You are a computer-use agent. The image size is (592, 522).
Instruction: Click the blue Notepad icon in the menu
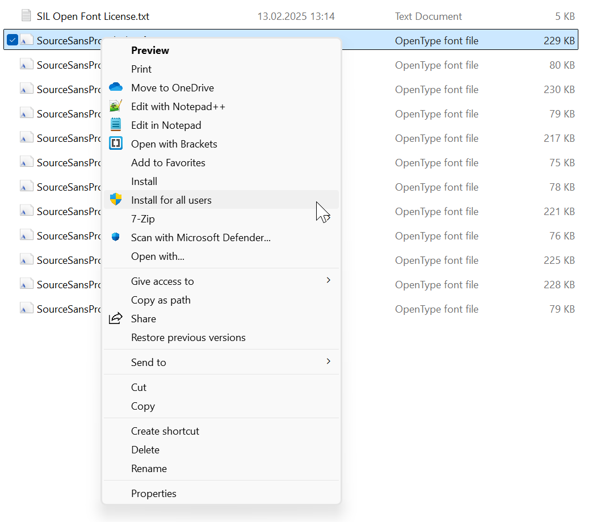[x=116, y=125]
